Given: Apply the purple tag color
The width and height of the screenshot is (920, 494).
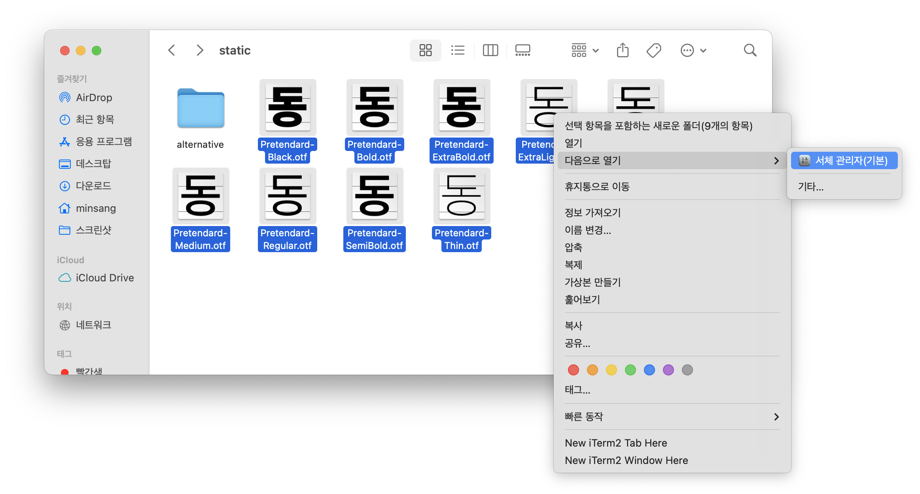Looking at the screenshot, I should pyautogui.click(x=668, y=370).
